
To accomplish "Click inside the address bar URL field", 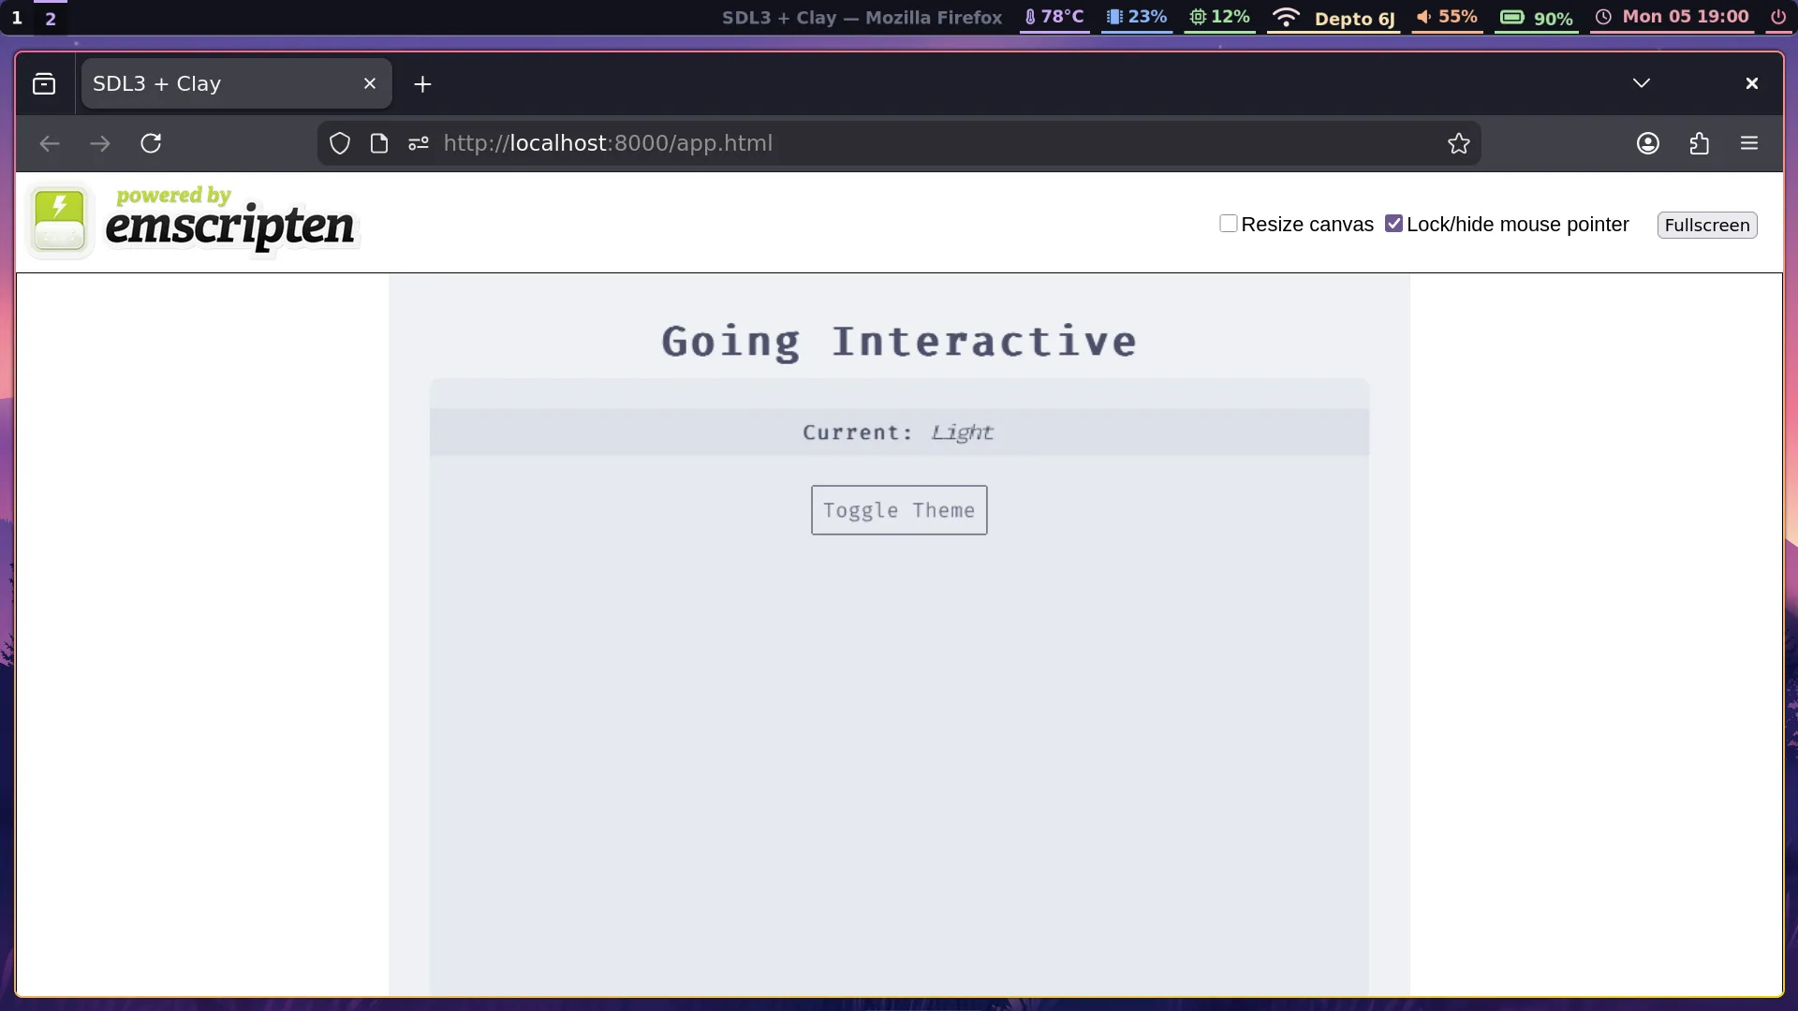I will click(x=843, y=143).
